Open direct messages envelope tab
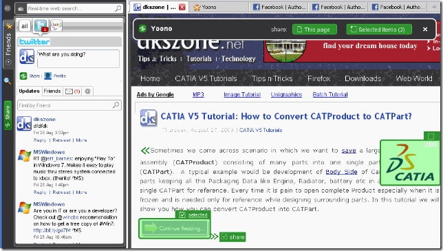This screenshot has width=443, height=251. point(72,91)
